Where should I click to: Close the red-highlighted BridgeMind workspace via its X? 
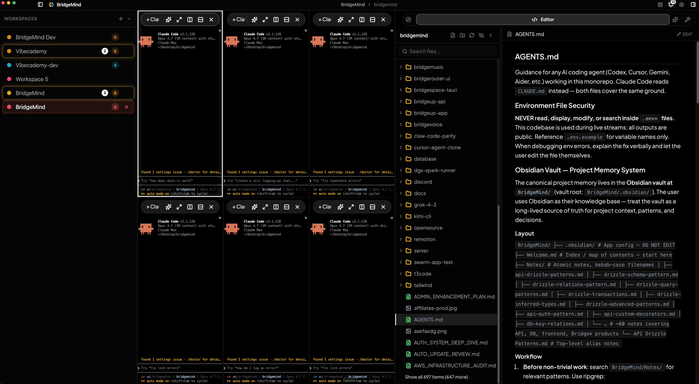126,107
